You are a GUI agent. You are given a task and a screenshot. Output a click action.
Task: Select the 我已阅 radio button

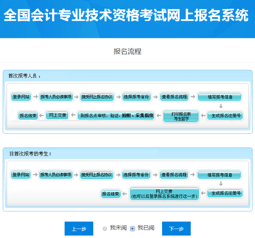(133, 229)
